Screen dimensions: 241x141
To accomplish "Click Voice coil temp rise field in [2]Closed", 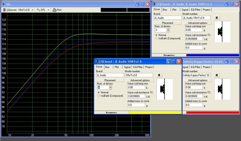I will coord(136,87).
